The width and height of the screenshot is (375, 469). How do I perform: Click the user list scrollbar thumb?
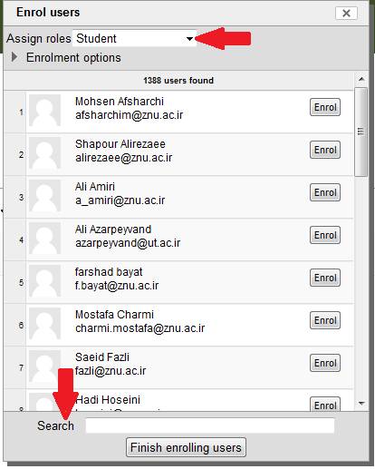[361, 132]
